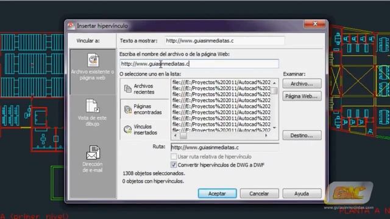Click the Destino... button
Image resolution: width=390 pixels, height=219 pixels.
(302, 135)
